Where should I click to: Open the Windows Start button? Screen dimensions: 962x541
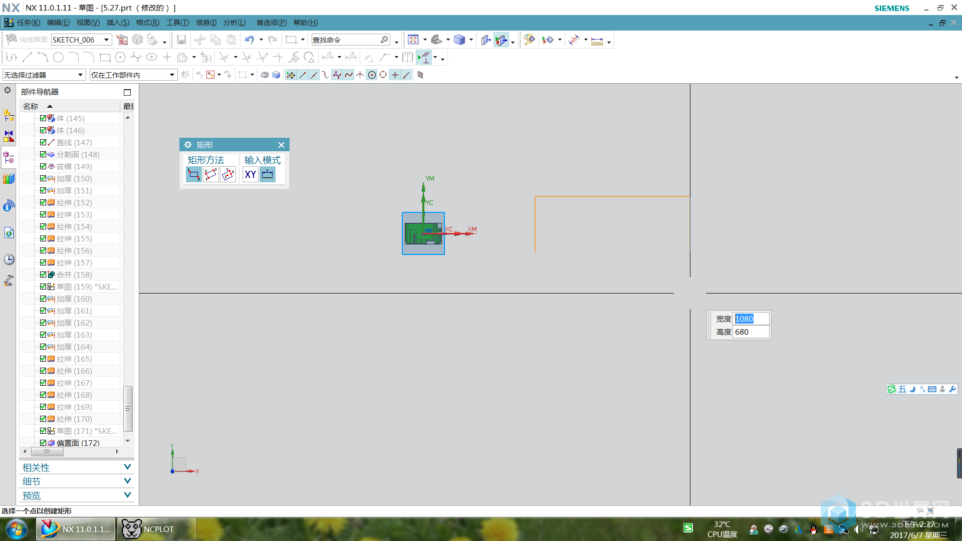tap(17, 529)
